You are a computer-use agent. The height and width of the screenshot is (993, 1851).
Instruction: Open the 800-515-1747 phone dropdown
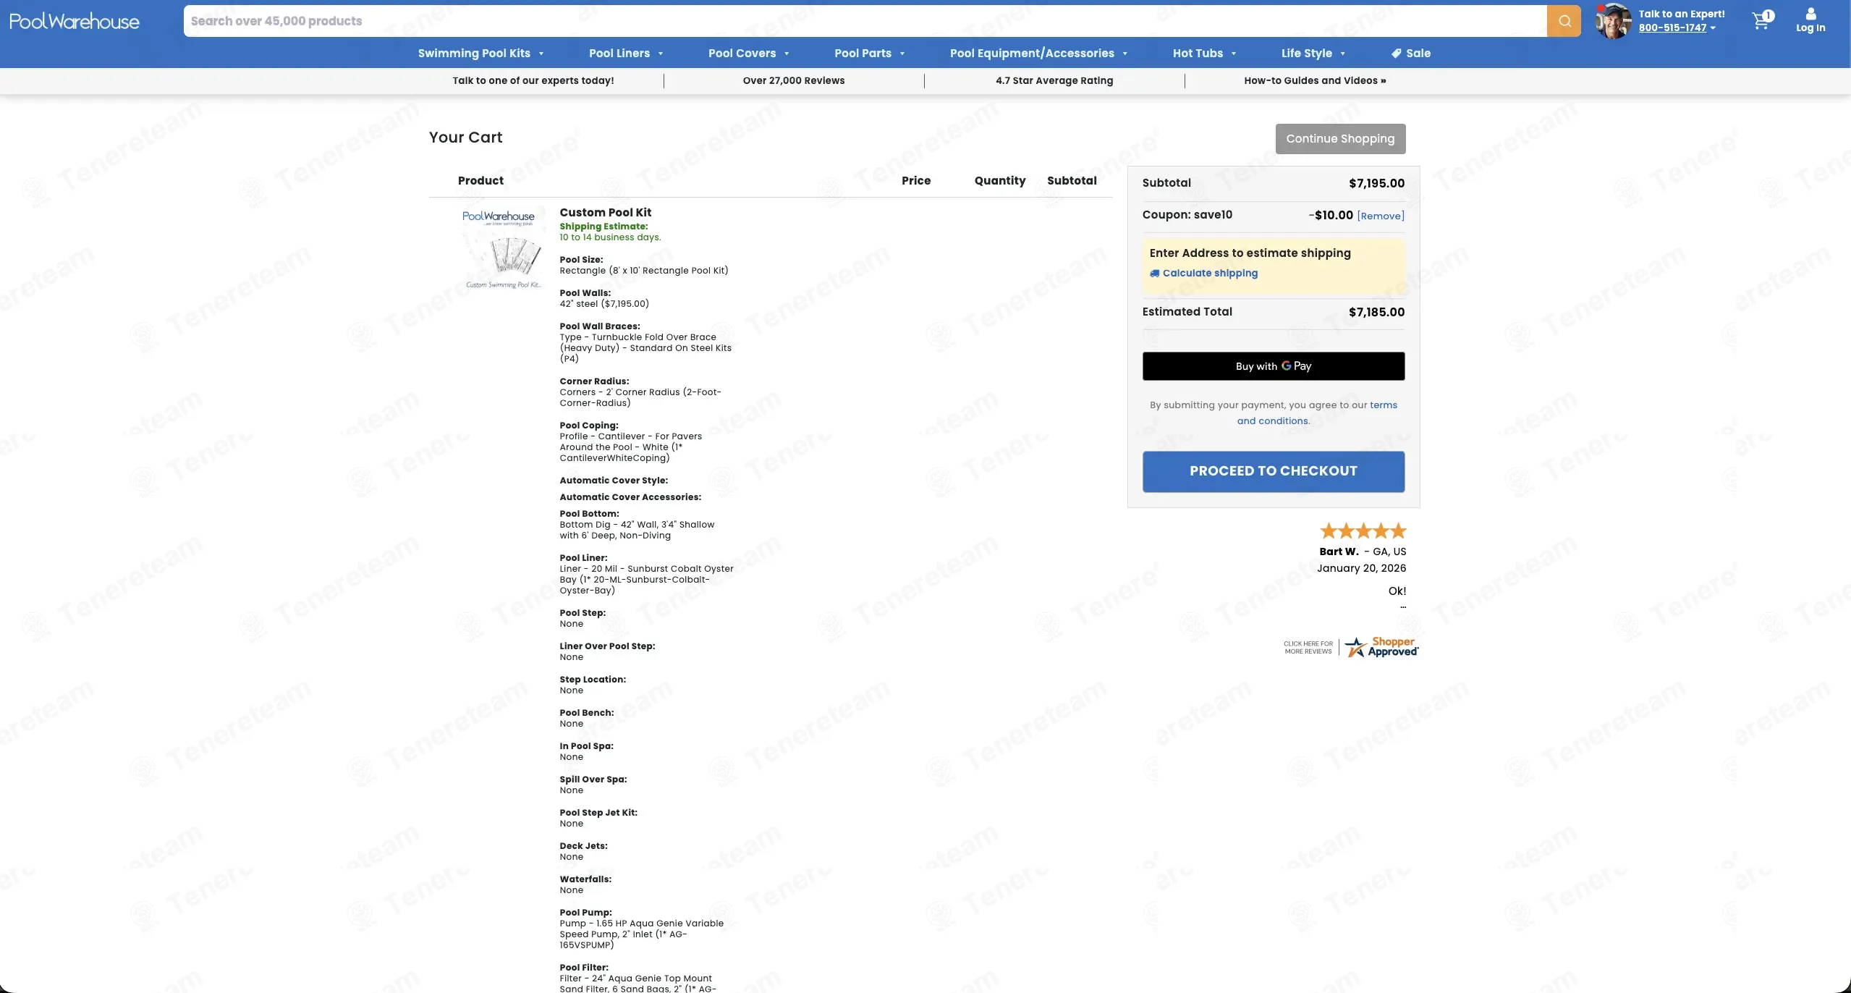coord(1677,28)
